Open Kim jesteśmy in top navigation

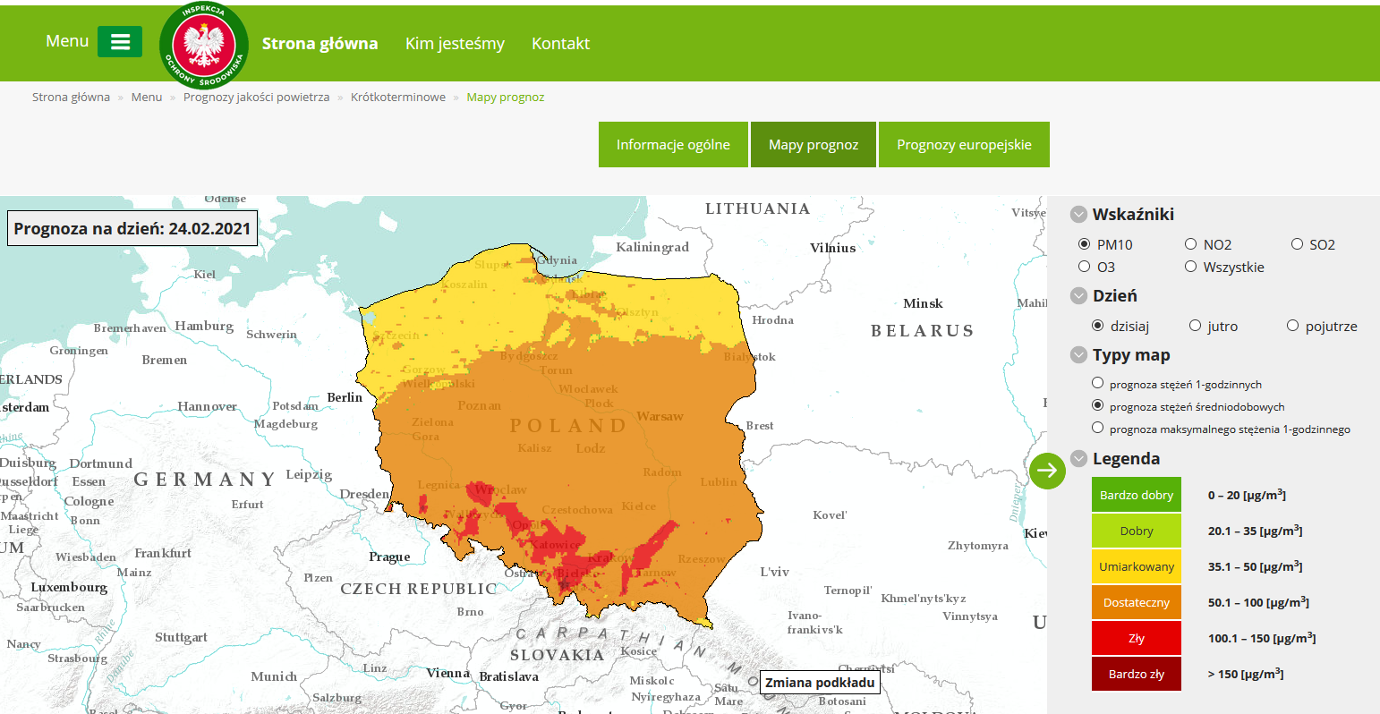(x=455, y=44)
